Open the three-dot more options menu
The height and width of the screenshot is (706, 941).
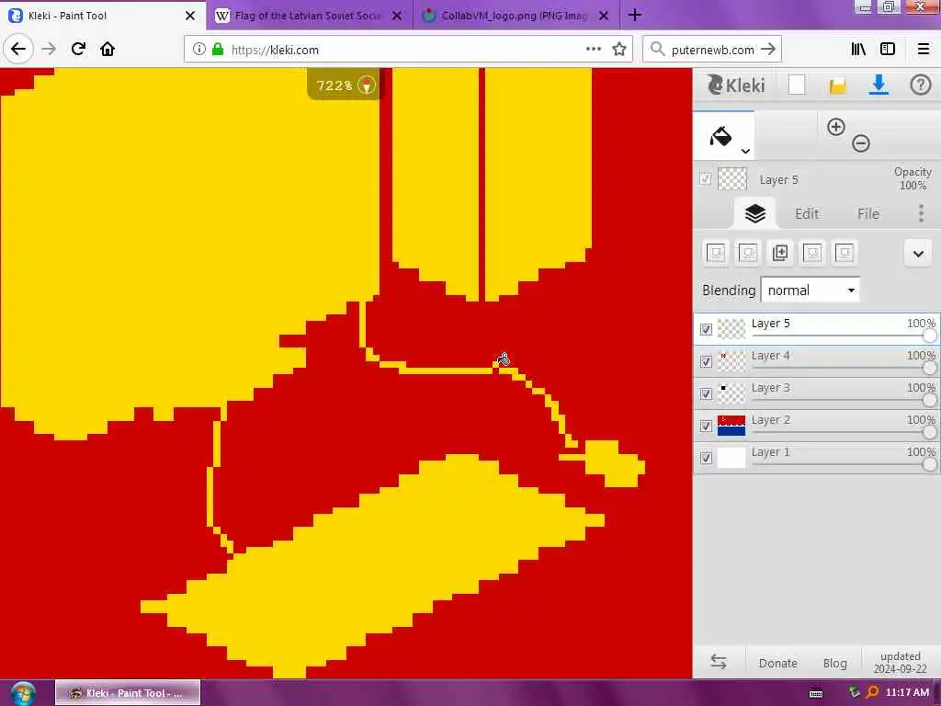tap(921, 213)
